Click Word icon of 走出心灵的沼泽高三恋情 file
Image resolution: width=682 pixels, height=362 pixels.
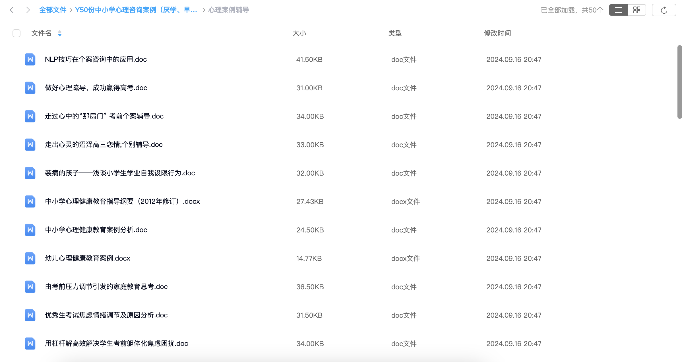[x=30, y=145]
